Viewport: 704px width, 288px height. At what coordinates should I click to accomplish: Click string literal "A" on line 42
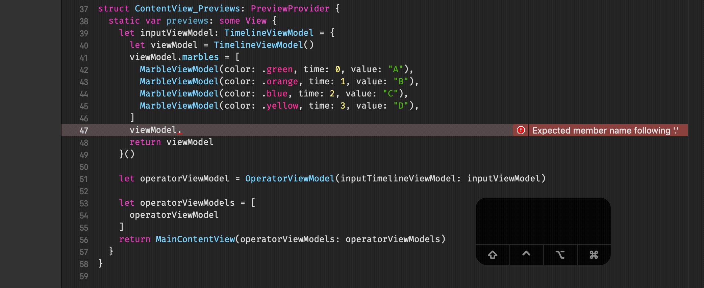click(395, 69)
